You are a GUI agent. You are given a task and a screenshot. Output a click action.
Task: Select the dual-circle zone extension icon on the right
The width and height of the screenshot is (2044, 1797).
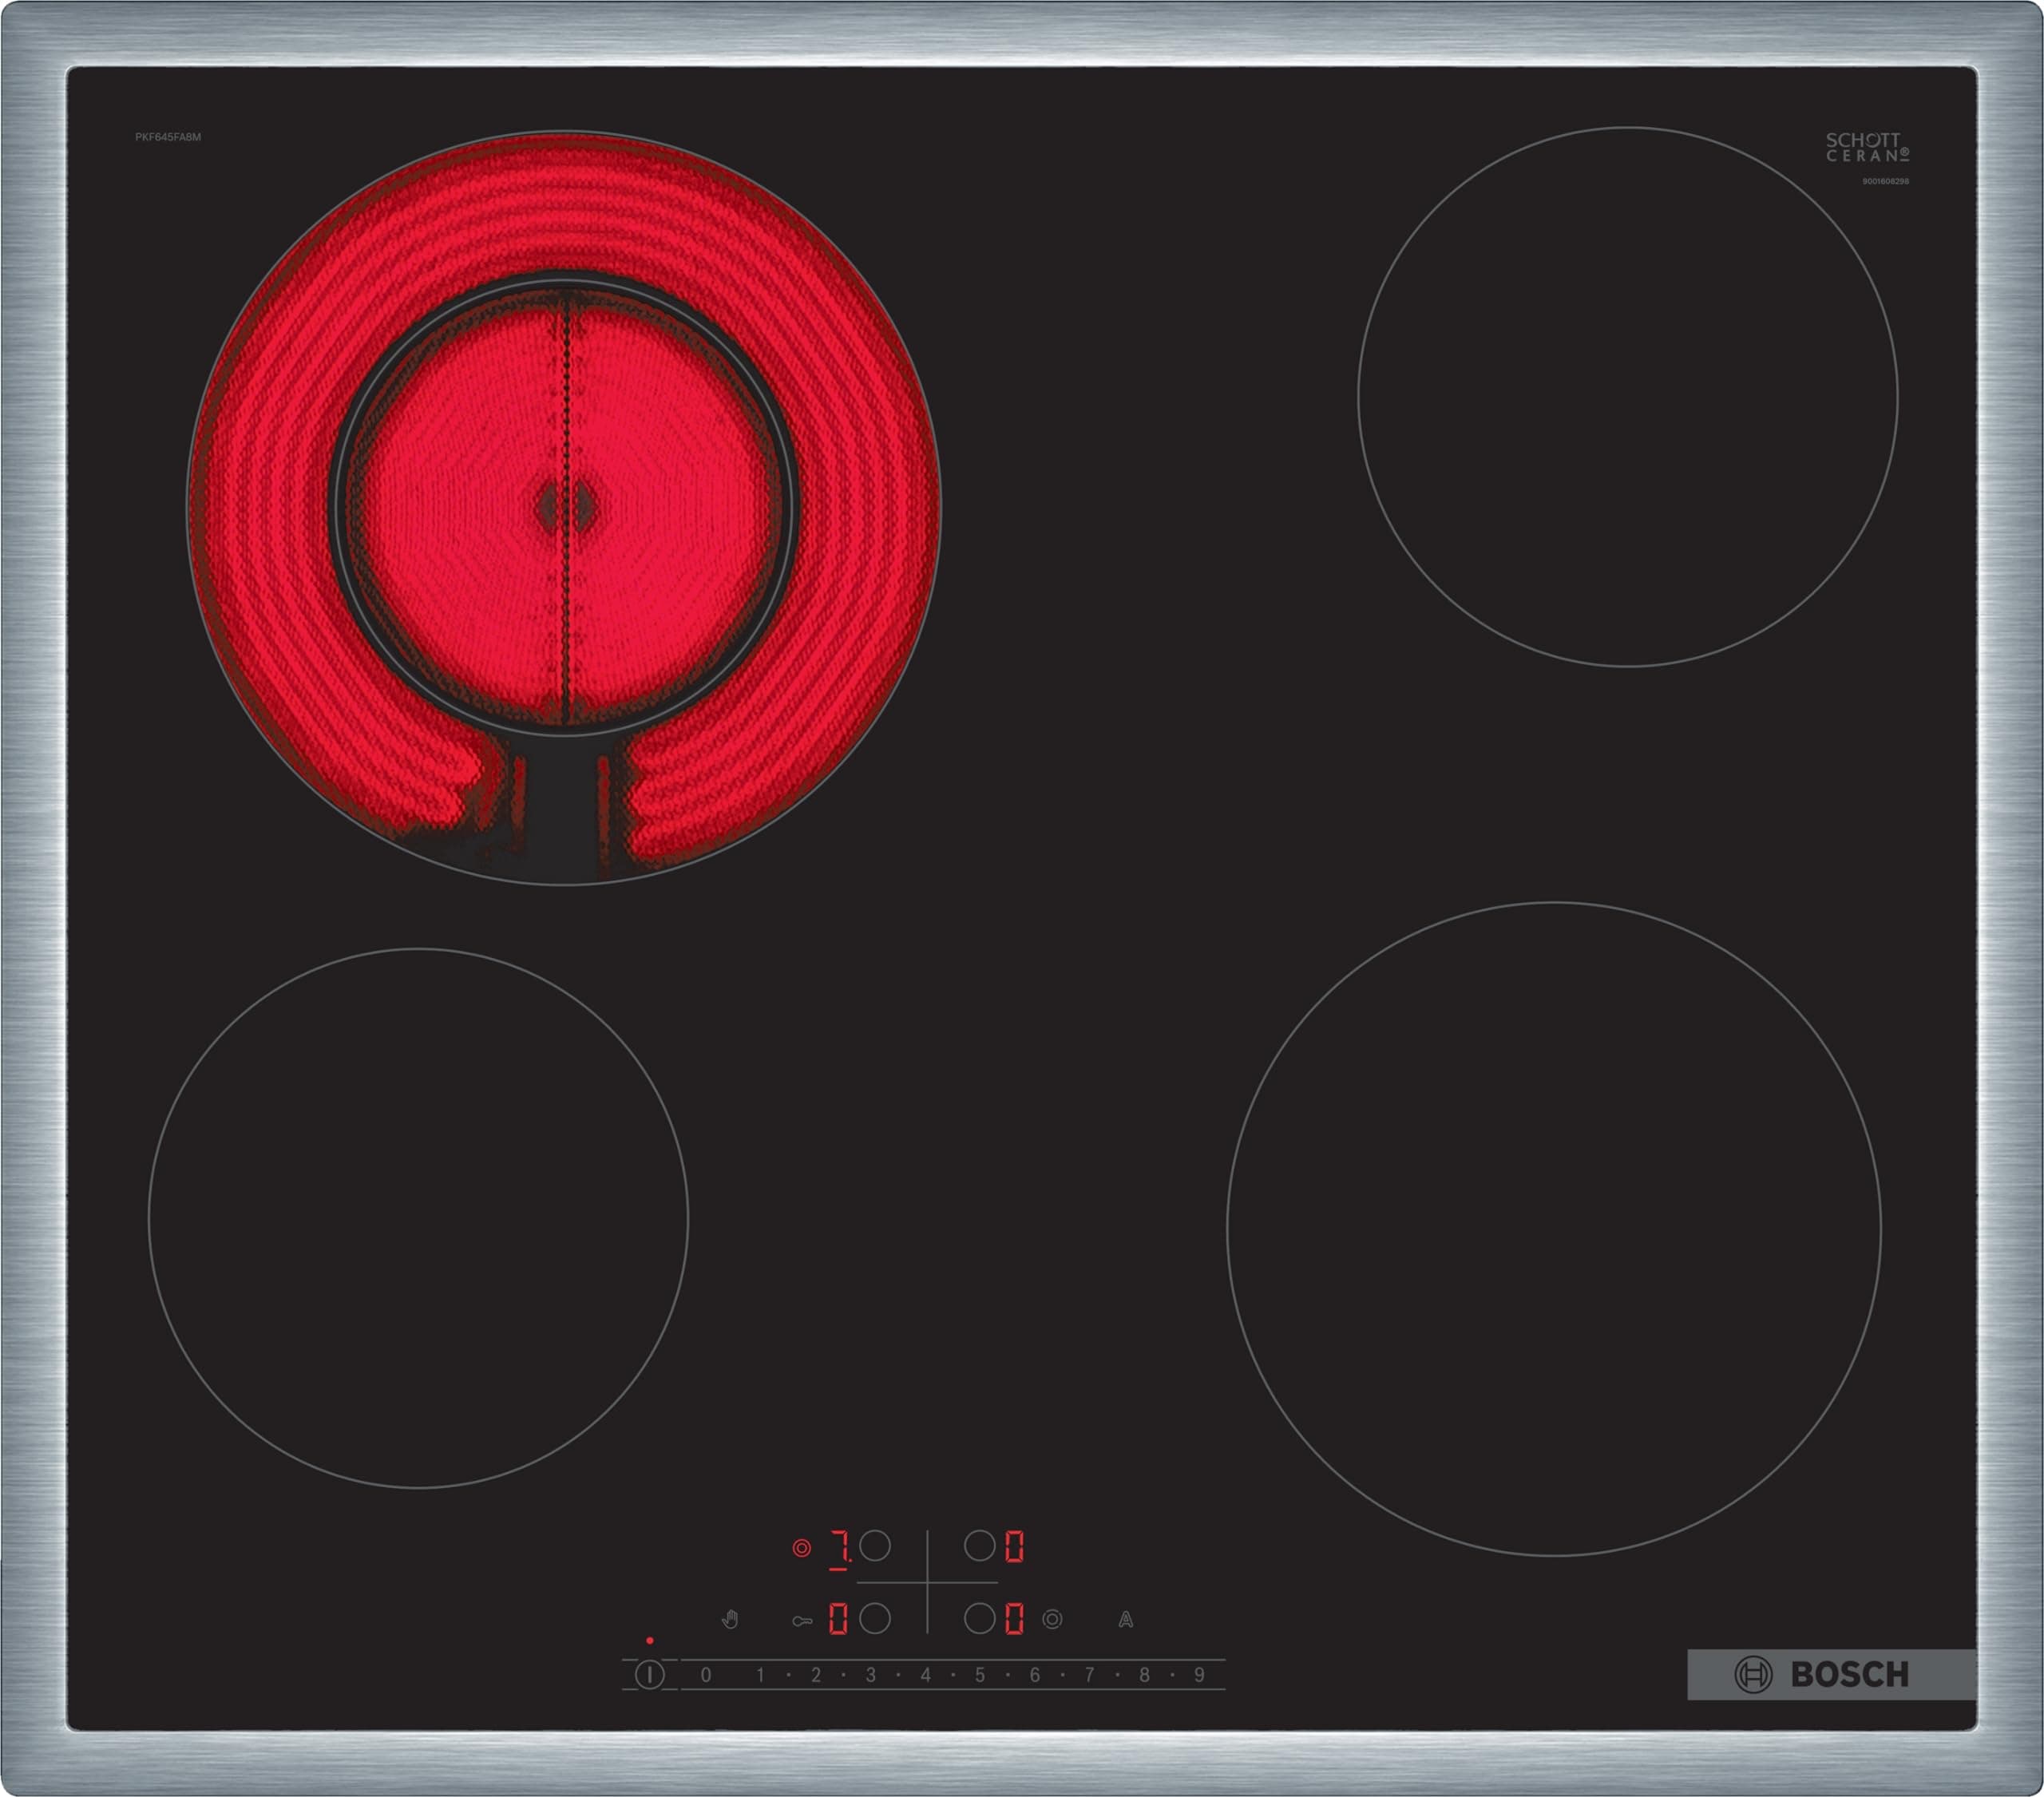(x=1054, y=1621)
